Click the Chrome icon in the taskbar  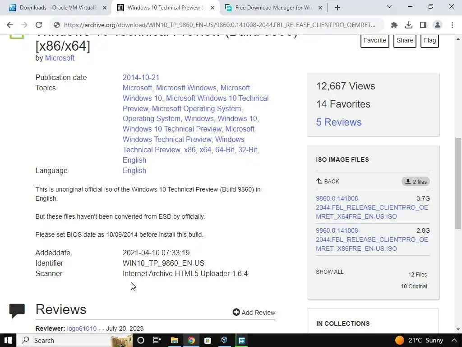pyautogui.click(x=191, y=340)
